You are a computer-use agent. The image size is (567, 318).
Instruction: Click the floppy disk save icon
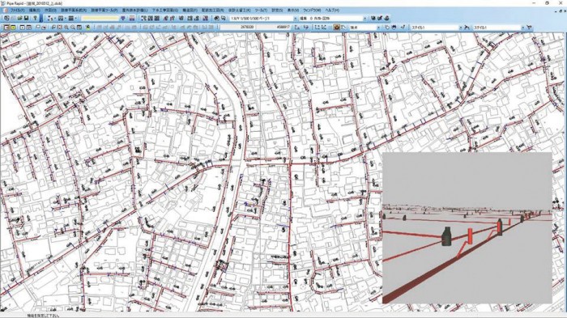pos(27,18)
